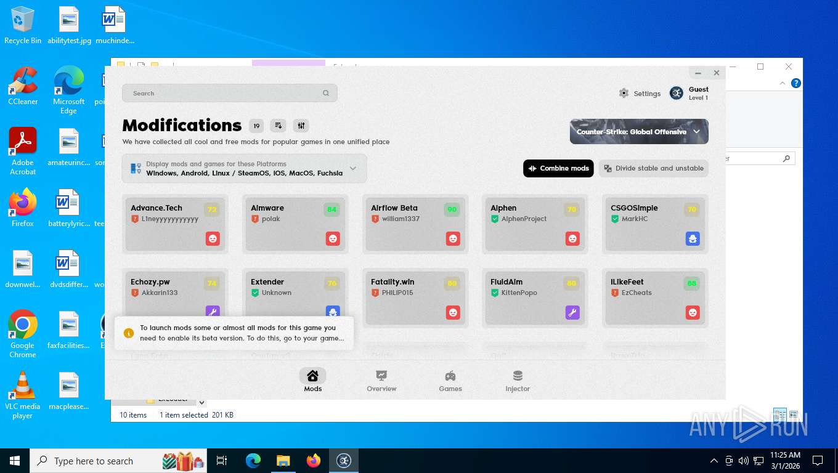This screenshot has height=473, width=838.
Task: Click the red face icon on Airflow Beta card
Action: tap(453, 238)
